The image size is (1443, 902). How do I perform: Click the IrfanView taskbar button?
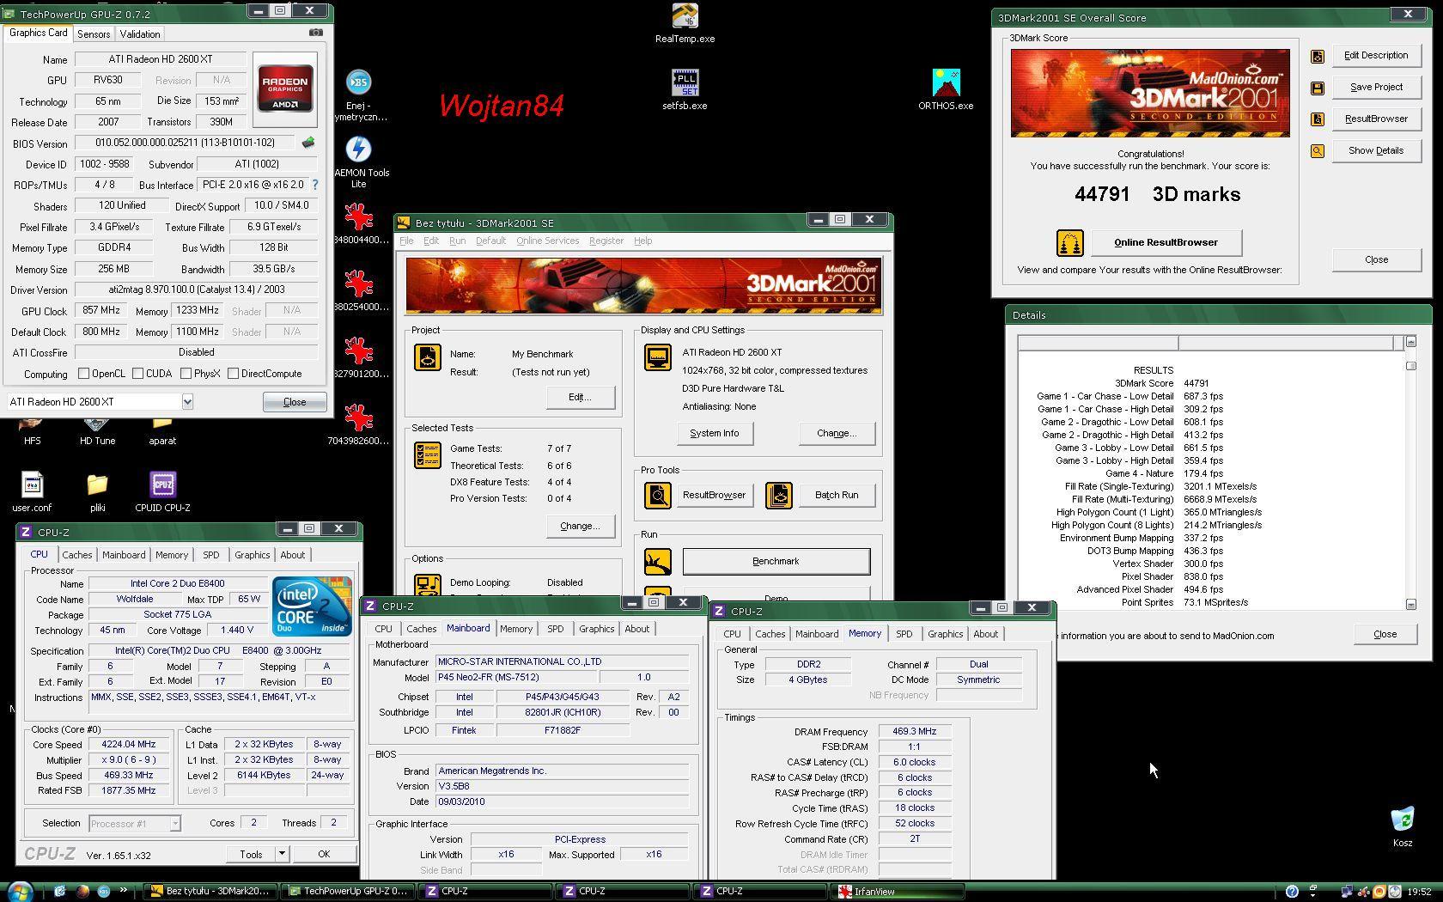[898, 892]
